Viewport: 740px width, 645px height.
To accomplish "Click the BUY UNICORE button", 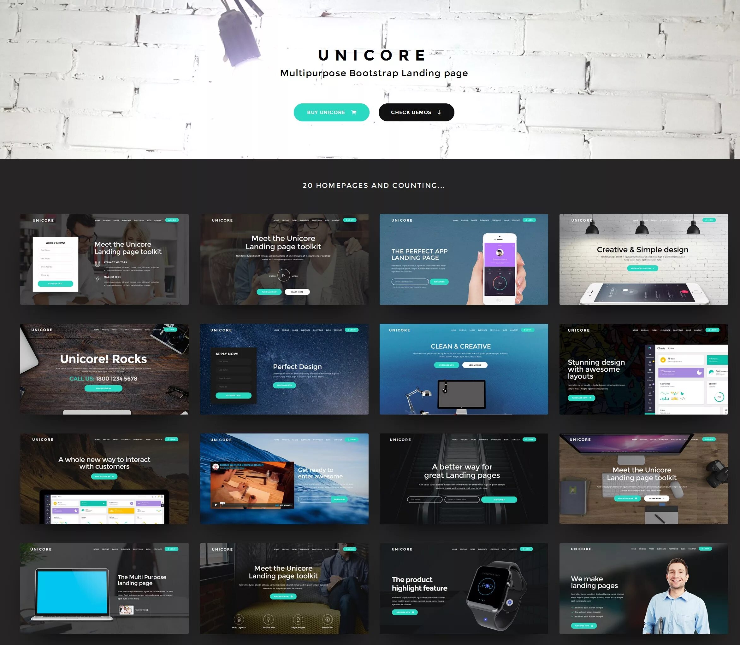I will (327, 112).
